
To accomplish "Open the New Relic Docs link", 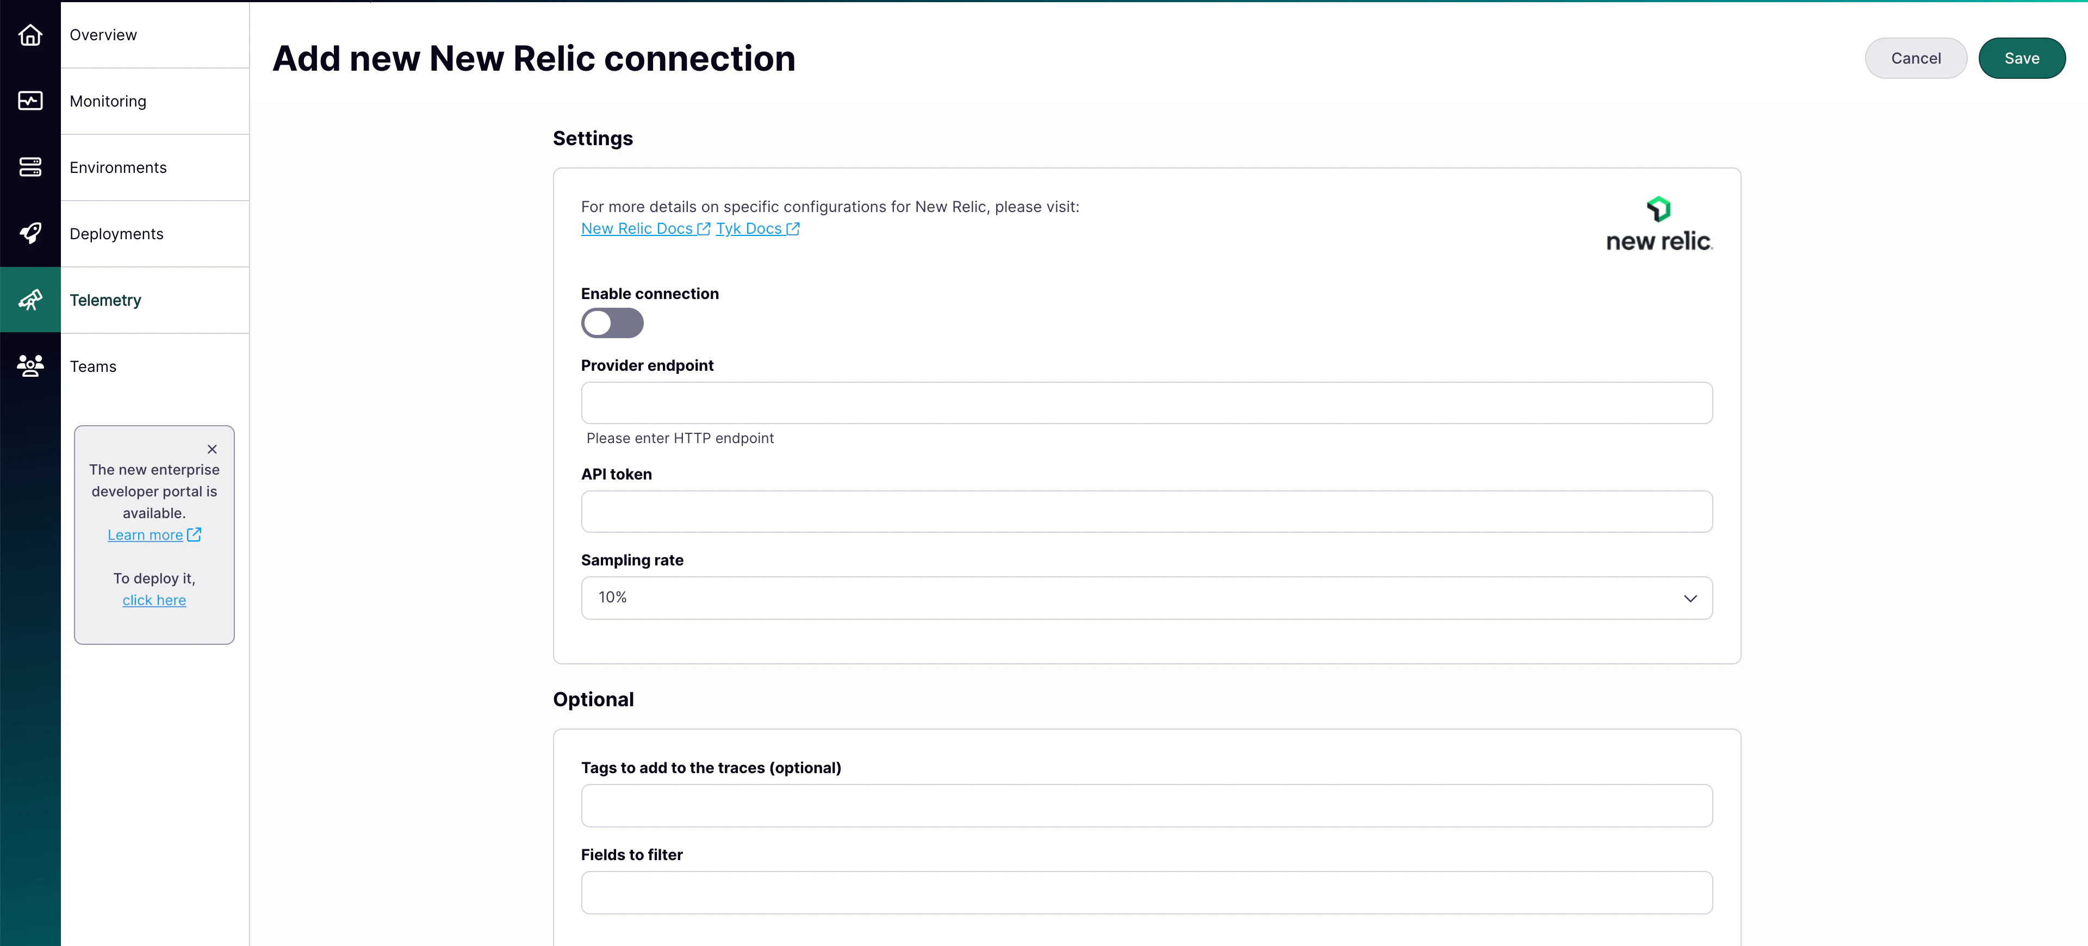I will [x=637, y=228].
